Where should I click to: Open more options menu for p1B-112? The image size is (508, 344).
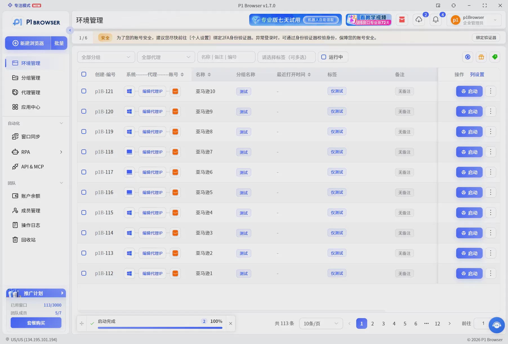[491, 273]
